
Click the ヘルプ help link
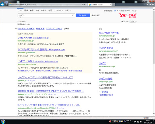click(x=134, y=11)
